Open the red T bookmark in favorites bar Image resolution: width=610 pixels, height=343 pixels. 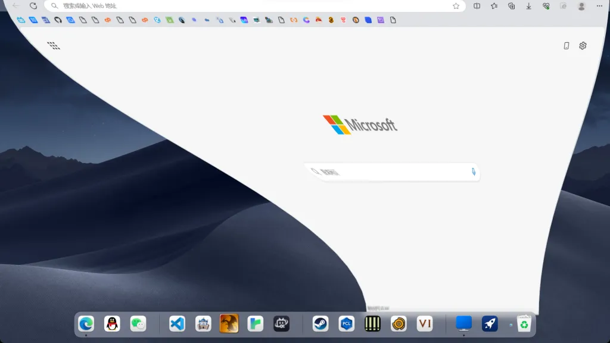(x=343, y=20)
